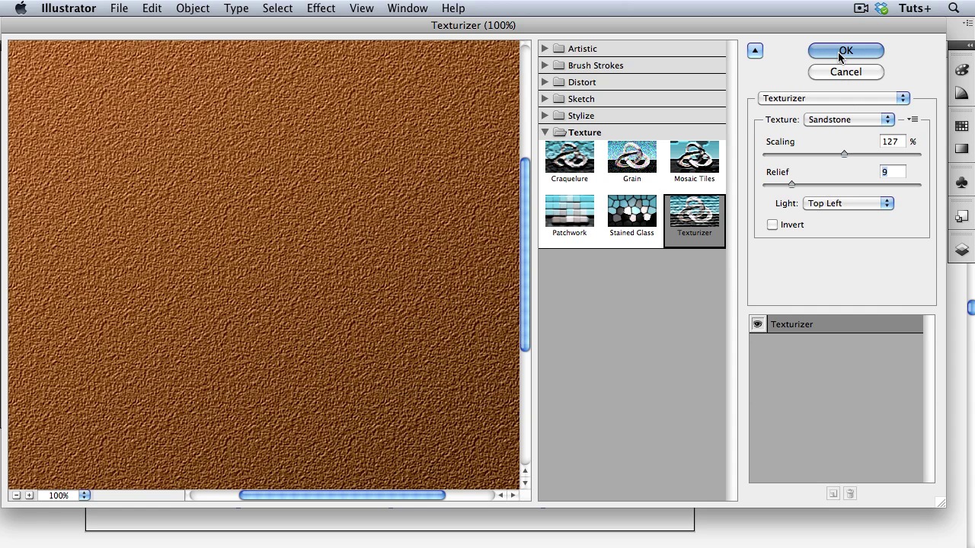This screenshot has height=548, width=975.
Task: Hide the Texturizer effect layer eye
Action: 757,324
